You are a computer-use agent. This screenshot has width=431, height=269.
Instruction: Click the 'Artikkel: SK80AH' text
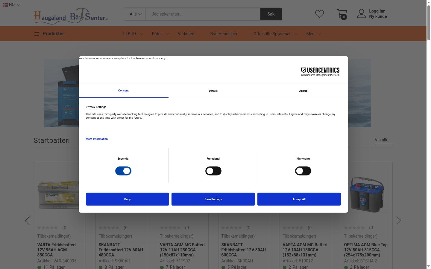click(237, 261)
